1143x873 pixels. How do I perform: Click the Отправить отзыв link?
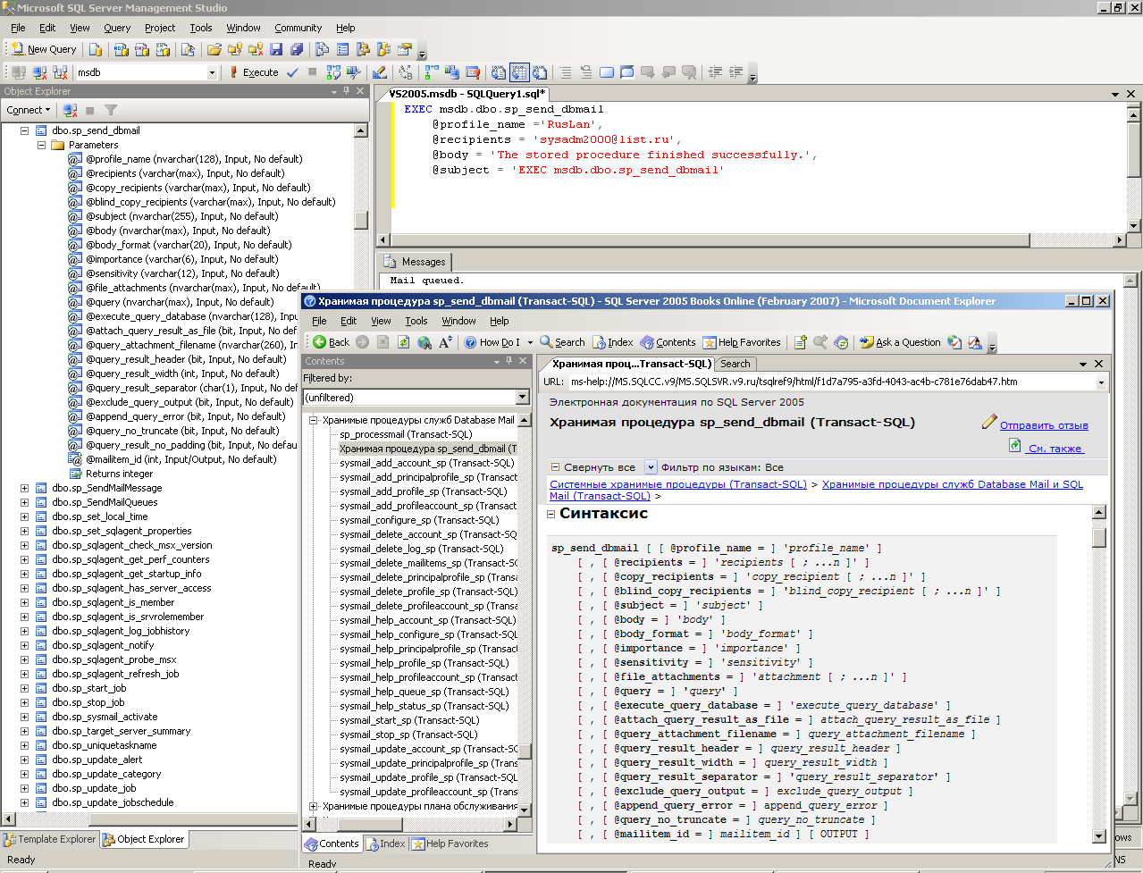(1043, 425)
